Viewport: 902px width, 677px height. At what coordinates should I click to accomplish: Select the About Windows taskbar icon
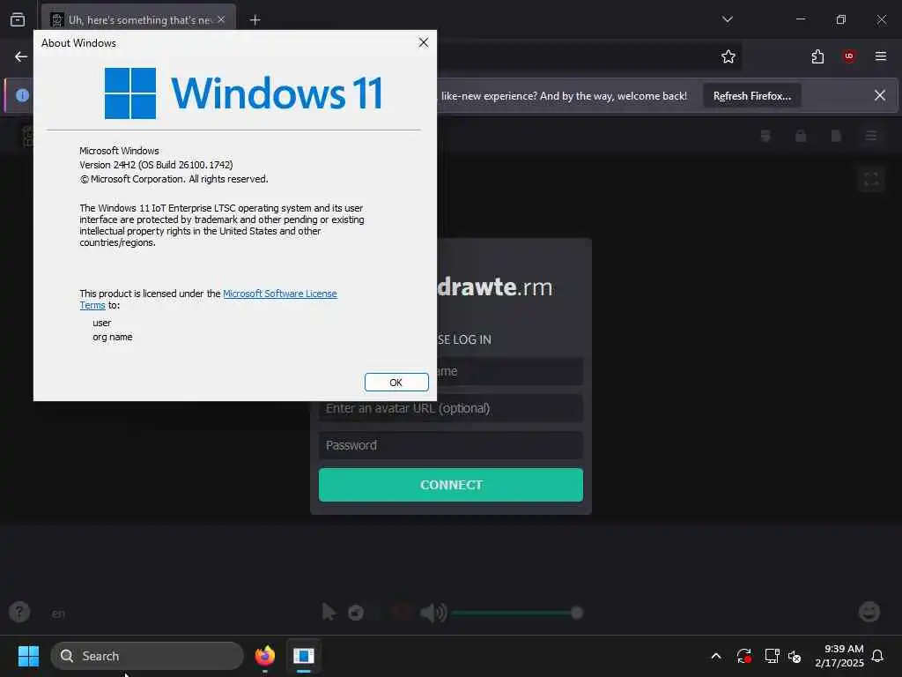point(304,656)
